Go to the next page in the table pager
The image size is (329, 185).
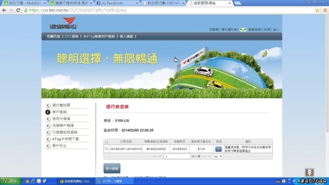(205, 156)
